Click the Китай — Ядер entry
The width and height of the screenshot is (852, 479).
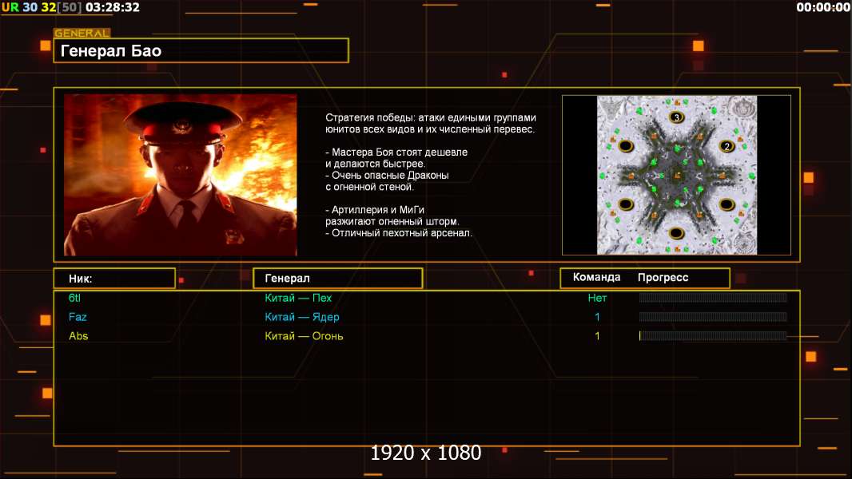[x=301, y=317]
